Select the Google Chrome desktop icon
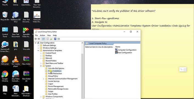The width and height of the screenshot is (194, 99). (5, 76)
